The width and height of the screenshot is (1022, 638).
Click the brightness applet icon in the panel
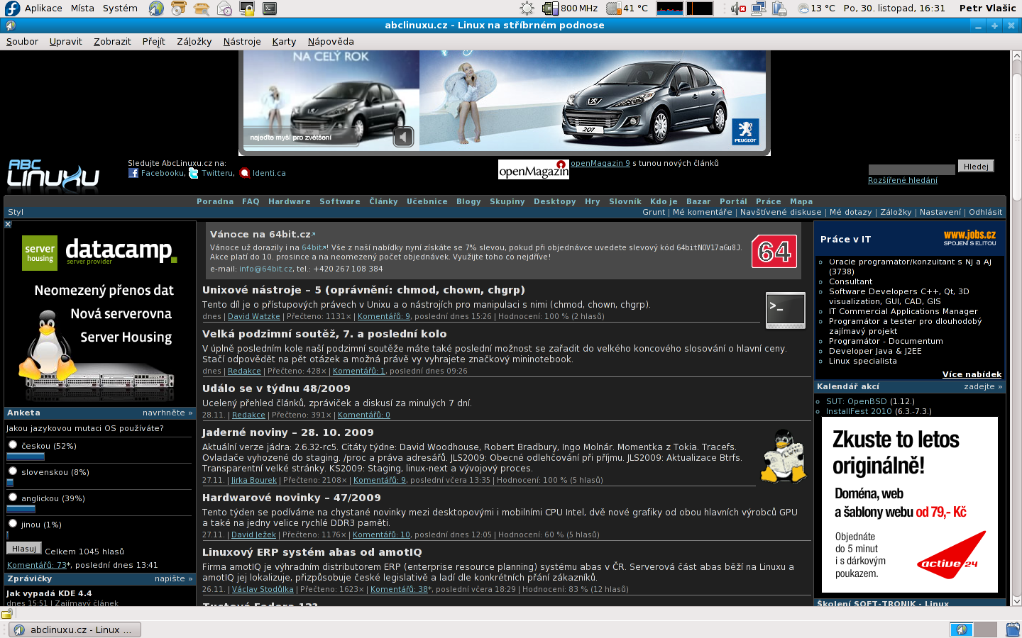[x=527, y=9]
